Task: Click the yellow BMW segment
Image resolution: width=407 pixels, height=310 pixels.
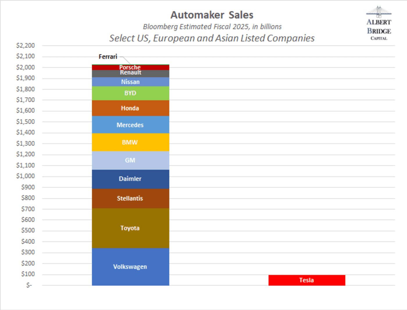Action: pyautogui.click(x=130, y=142)
